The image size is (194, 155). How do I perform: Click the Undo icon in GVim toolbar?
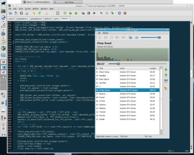point(34,13)
